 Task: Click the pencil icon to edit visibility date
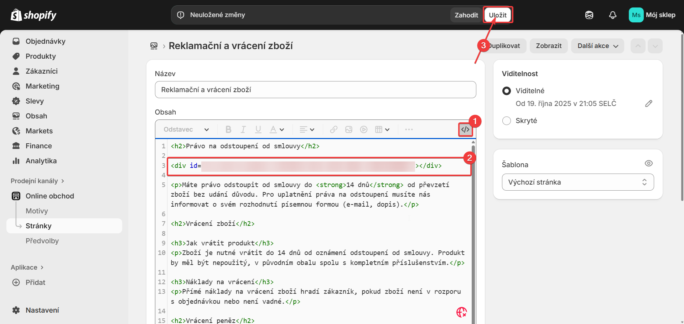[x=648, y=103]
